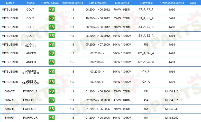
Task: Click the fuel icon in the M 134.911 row
Action: [51, 100]
